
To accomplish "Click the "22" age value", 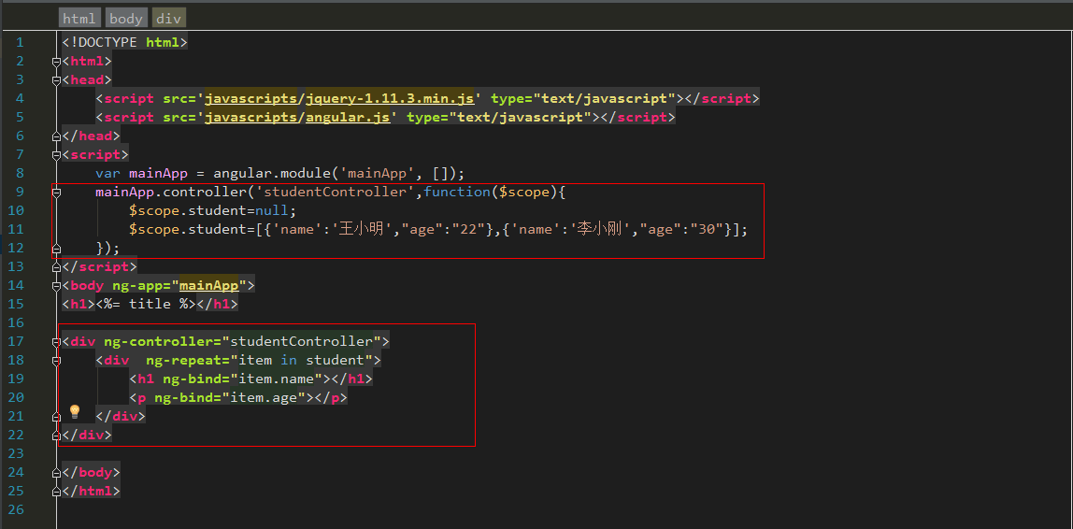I will [468, 229].
